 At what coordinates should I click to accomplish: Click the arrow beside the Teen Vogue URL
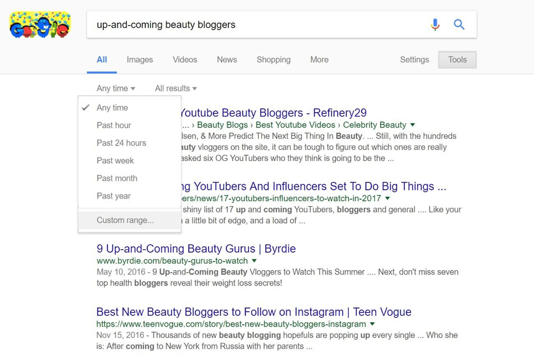(x=372, y=324)
